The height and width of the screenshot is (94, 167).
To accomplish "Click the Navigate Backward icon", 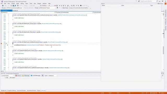I will click(3, 6).
